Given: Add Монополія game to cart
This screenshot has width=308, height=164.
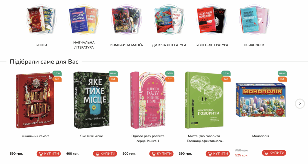Looking at the screenshot, I should [274, 153].
